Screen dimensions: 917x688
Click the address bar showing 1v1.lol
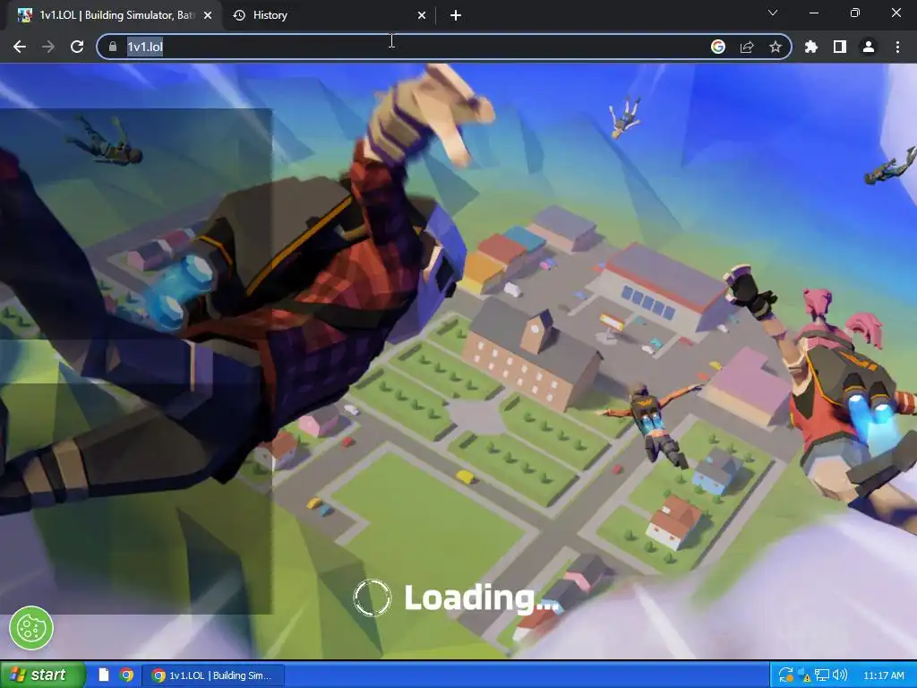444,47
